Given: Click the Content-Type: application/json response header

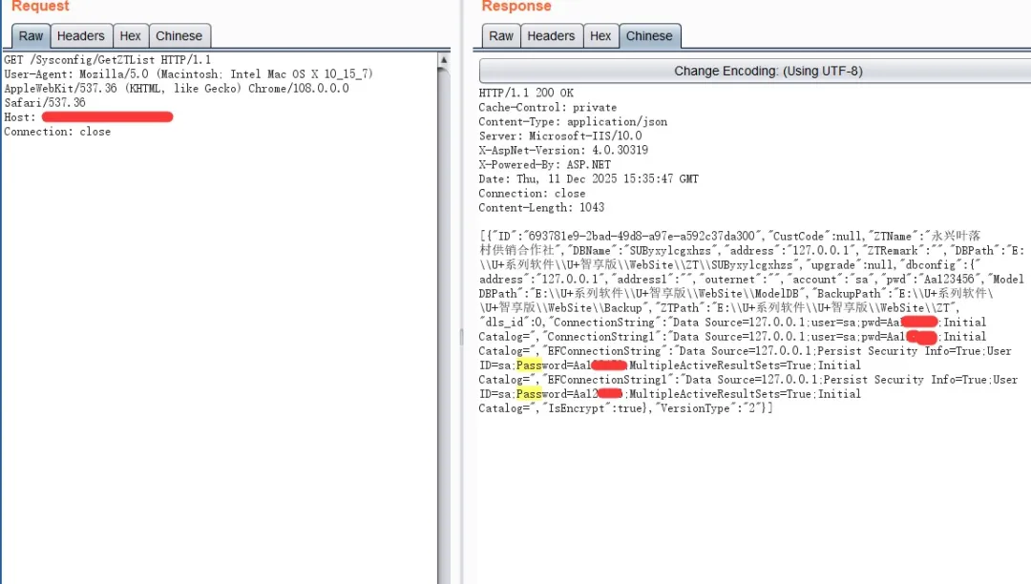Looking at the screenshot, I should pyautogui.click(x=573, y=121).
